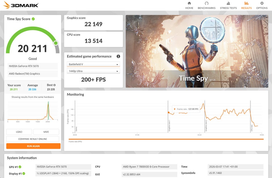
Task: Click the orange frame rate timeline bar
Action: click(166, 139)
